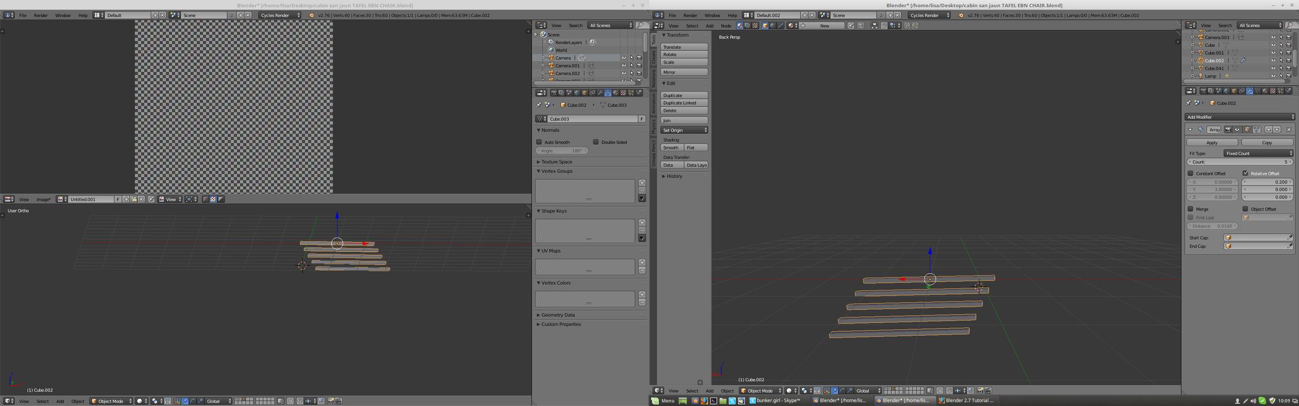
Task: Open Object Mode dropdown in left viewport
Action: pos(111,401)
